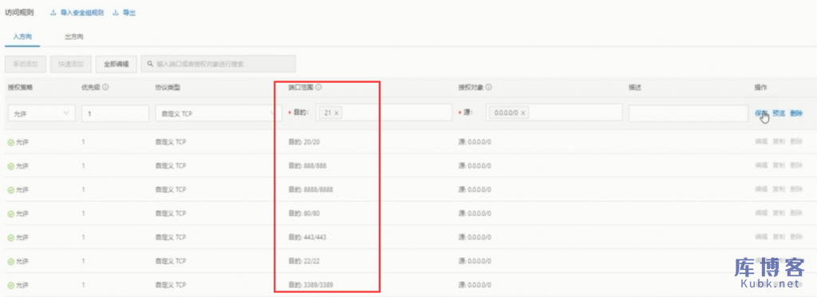Viewport: 817px width, 297px height.
Task: Click the 访问规则 section title
Action: coord(19,13)
